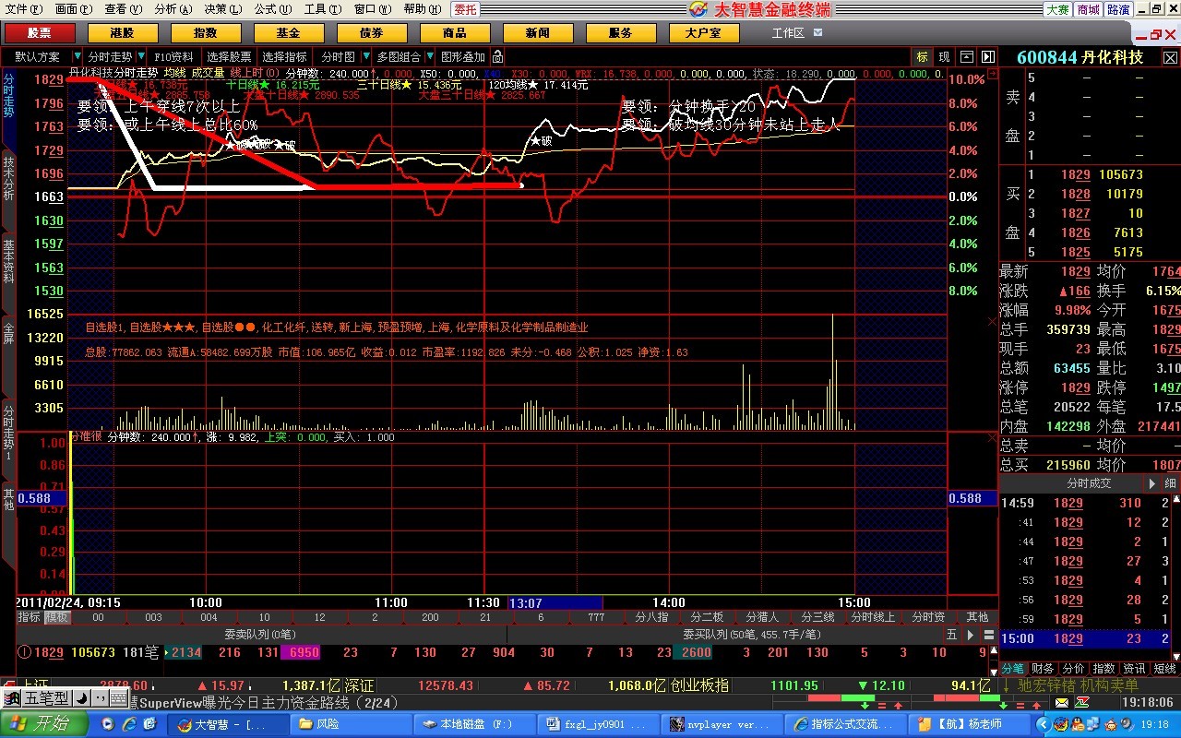Click the Windows 开始 Start button
The height and width of the screenshot is (738, 1181).
(43, 724)
